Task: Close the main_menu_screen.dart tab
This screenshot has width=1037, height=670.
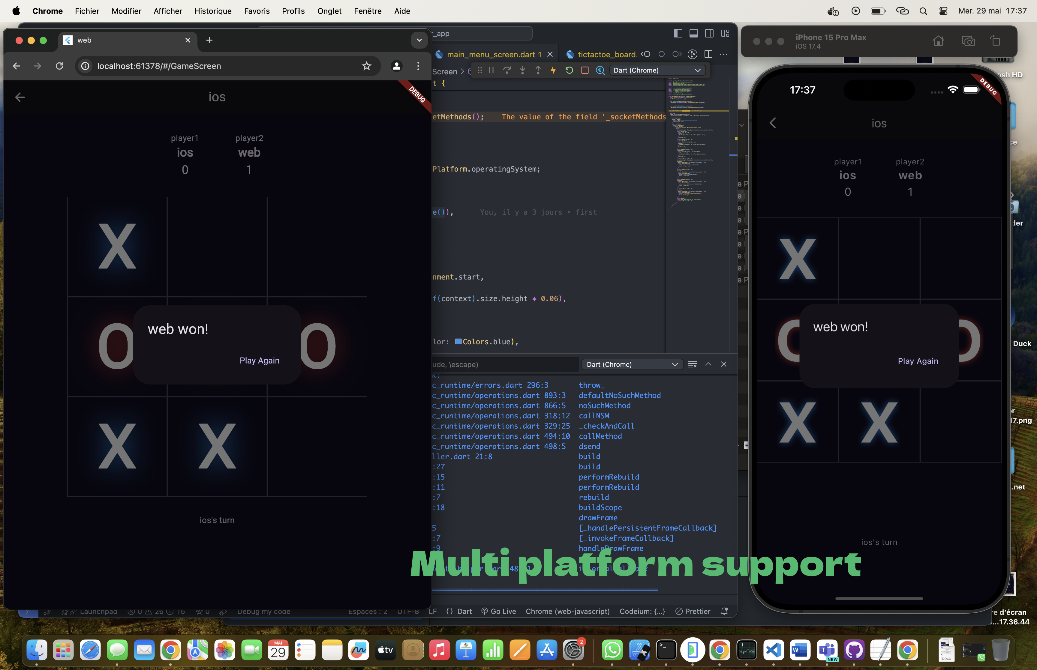Action: pyautogui.click(x=550, y=54)
